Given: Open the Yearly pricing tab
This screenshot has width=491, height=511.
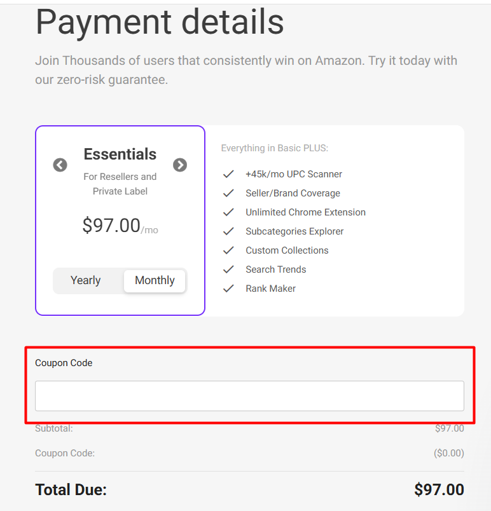Looking at the screenshot, I should pyautogui.click(x=85, y=280).
